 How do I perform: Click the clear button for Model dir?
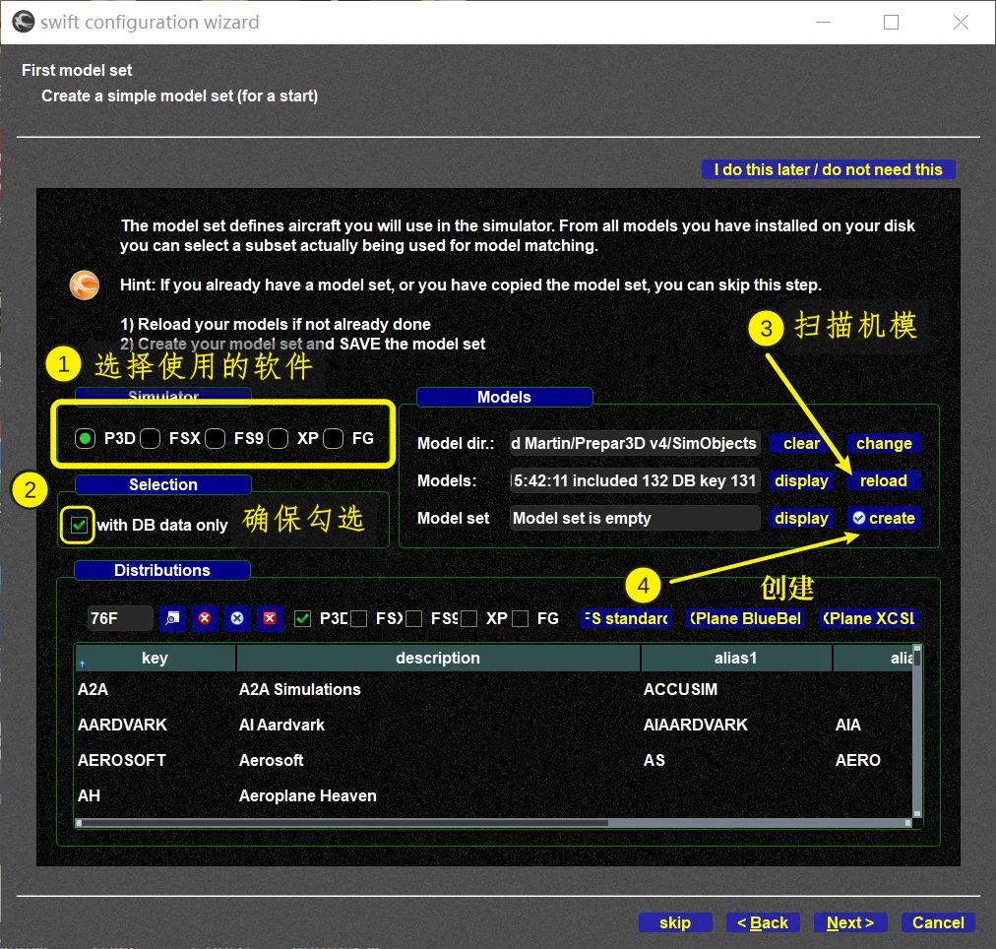click(x=801, y=443)
